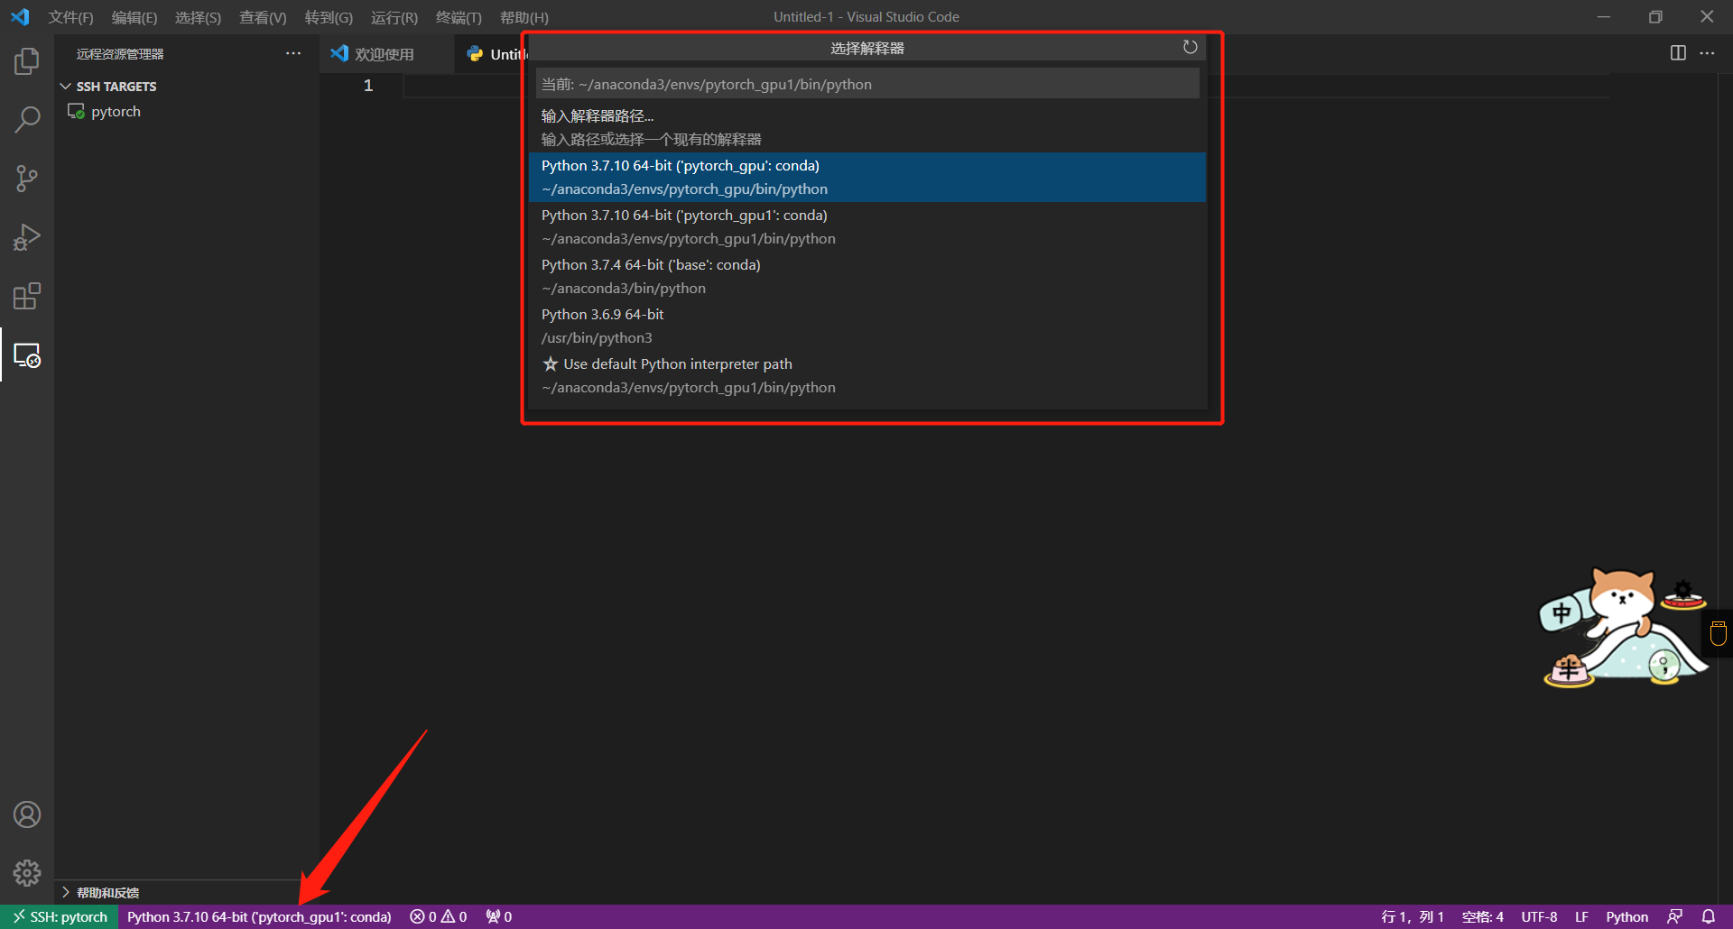The image size is (1733, 929).
Task: Click the interpreter search input field
Action: 867,84
